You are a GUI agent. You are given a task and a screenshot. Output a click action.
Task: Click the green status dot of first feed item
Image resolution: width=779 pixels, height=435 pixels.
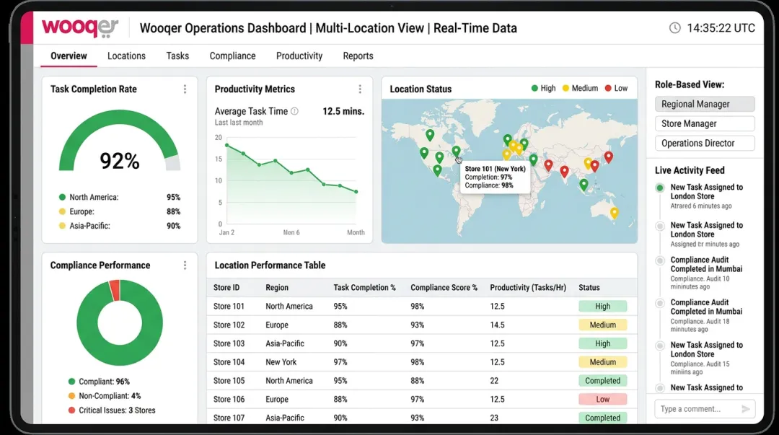[x=660, y=188]
